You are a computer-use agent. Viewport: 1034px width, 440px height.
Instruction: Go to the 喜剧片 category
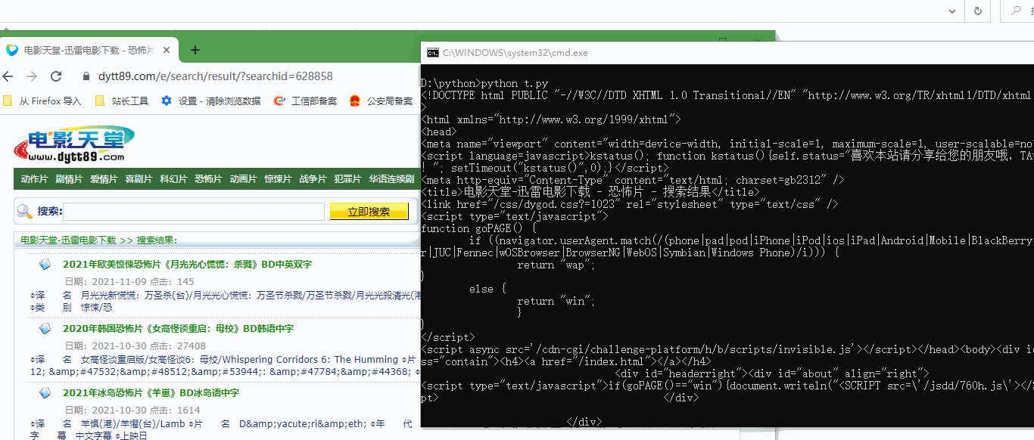pyautogui.click(x=139, y=179)
